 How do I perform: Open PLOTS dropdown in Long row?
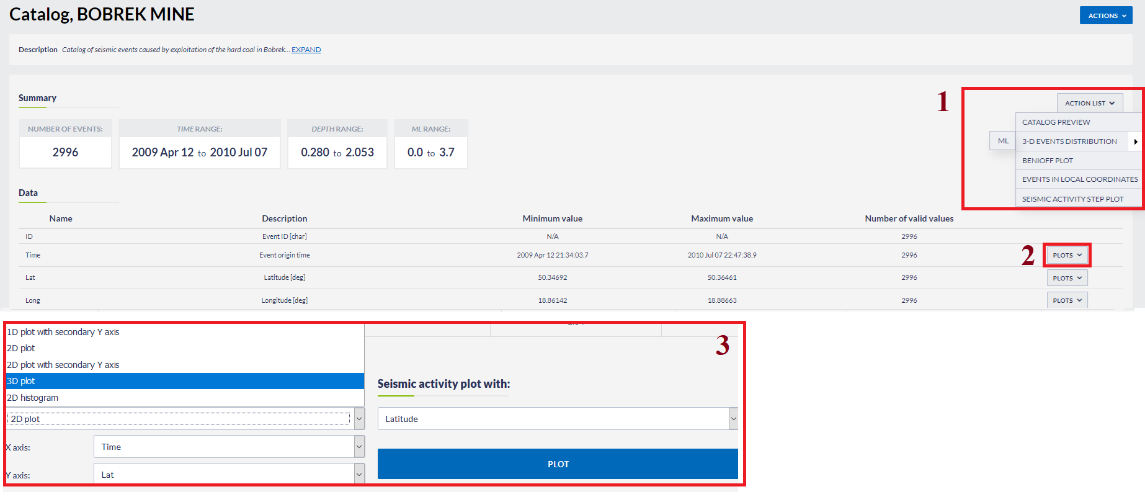click(x=1067, y=300)
